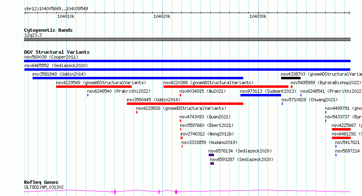Screen dimensions: 362x196
Task: Open the GLT8D2|NM_031302 gene label
Action: 44,187
